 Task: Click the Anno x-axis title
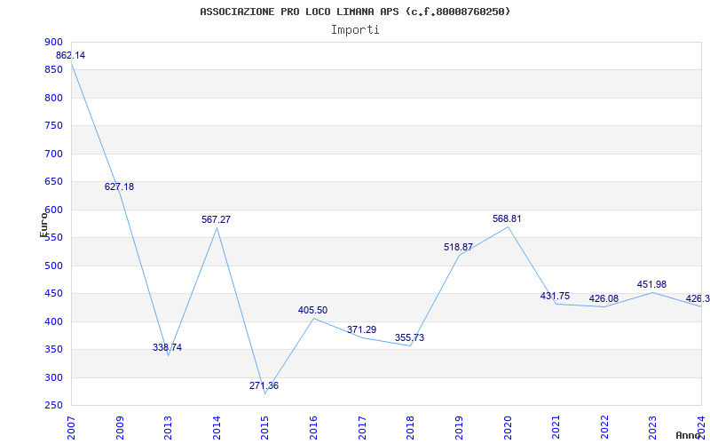click(689, 435)
